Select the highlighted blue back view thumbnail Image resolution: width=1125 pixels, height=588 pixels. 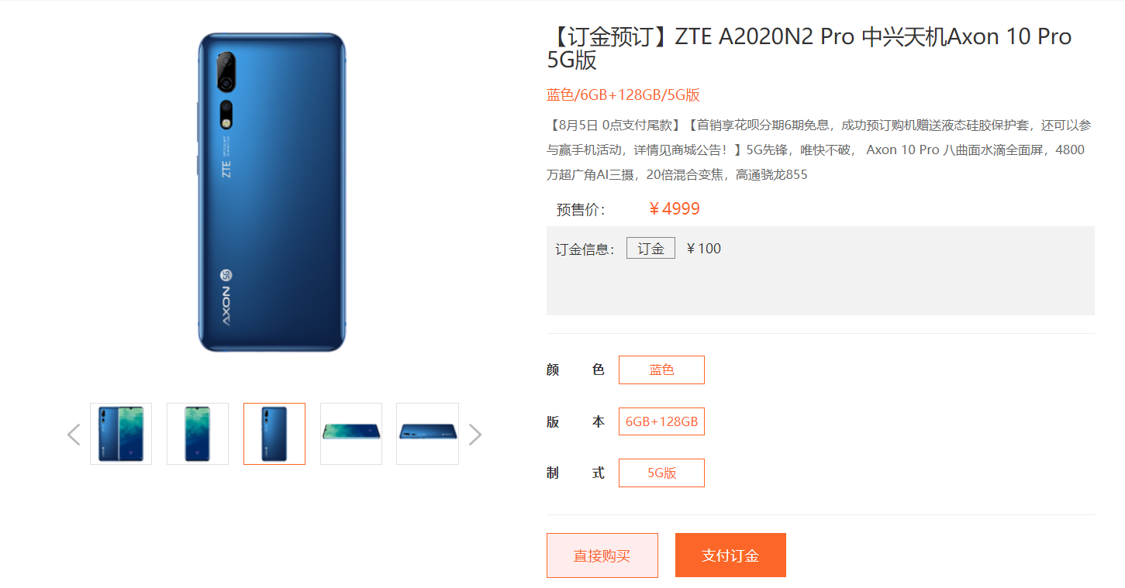pyautogui.click(x=274, y=434)
